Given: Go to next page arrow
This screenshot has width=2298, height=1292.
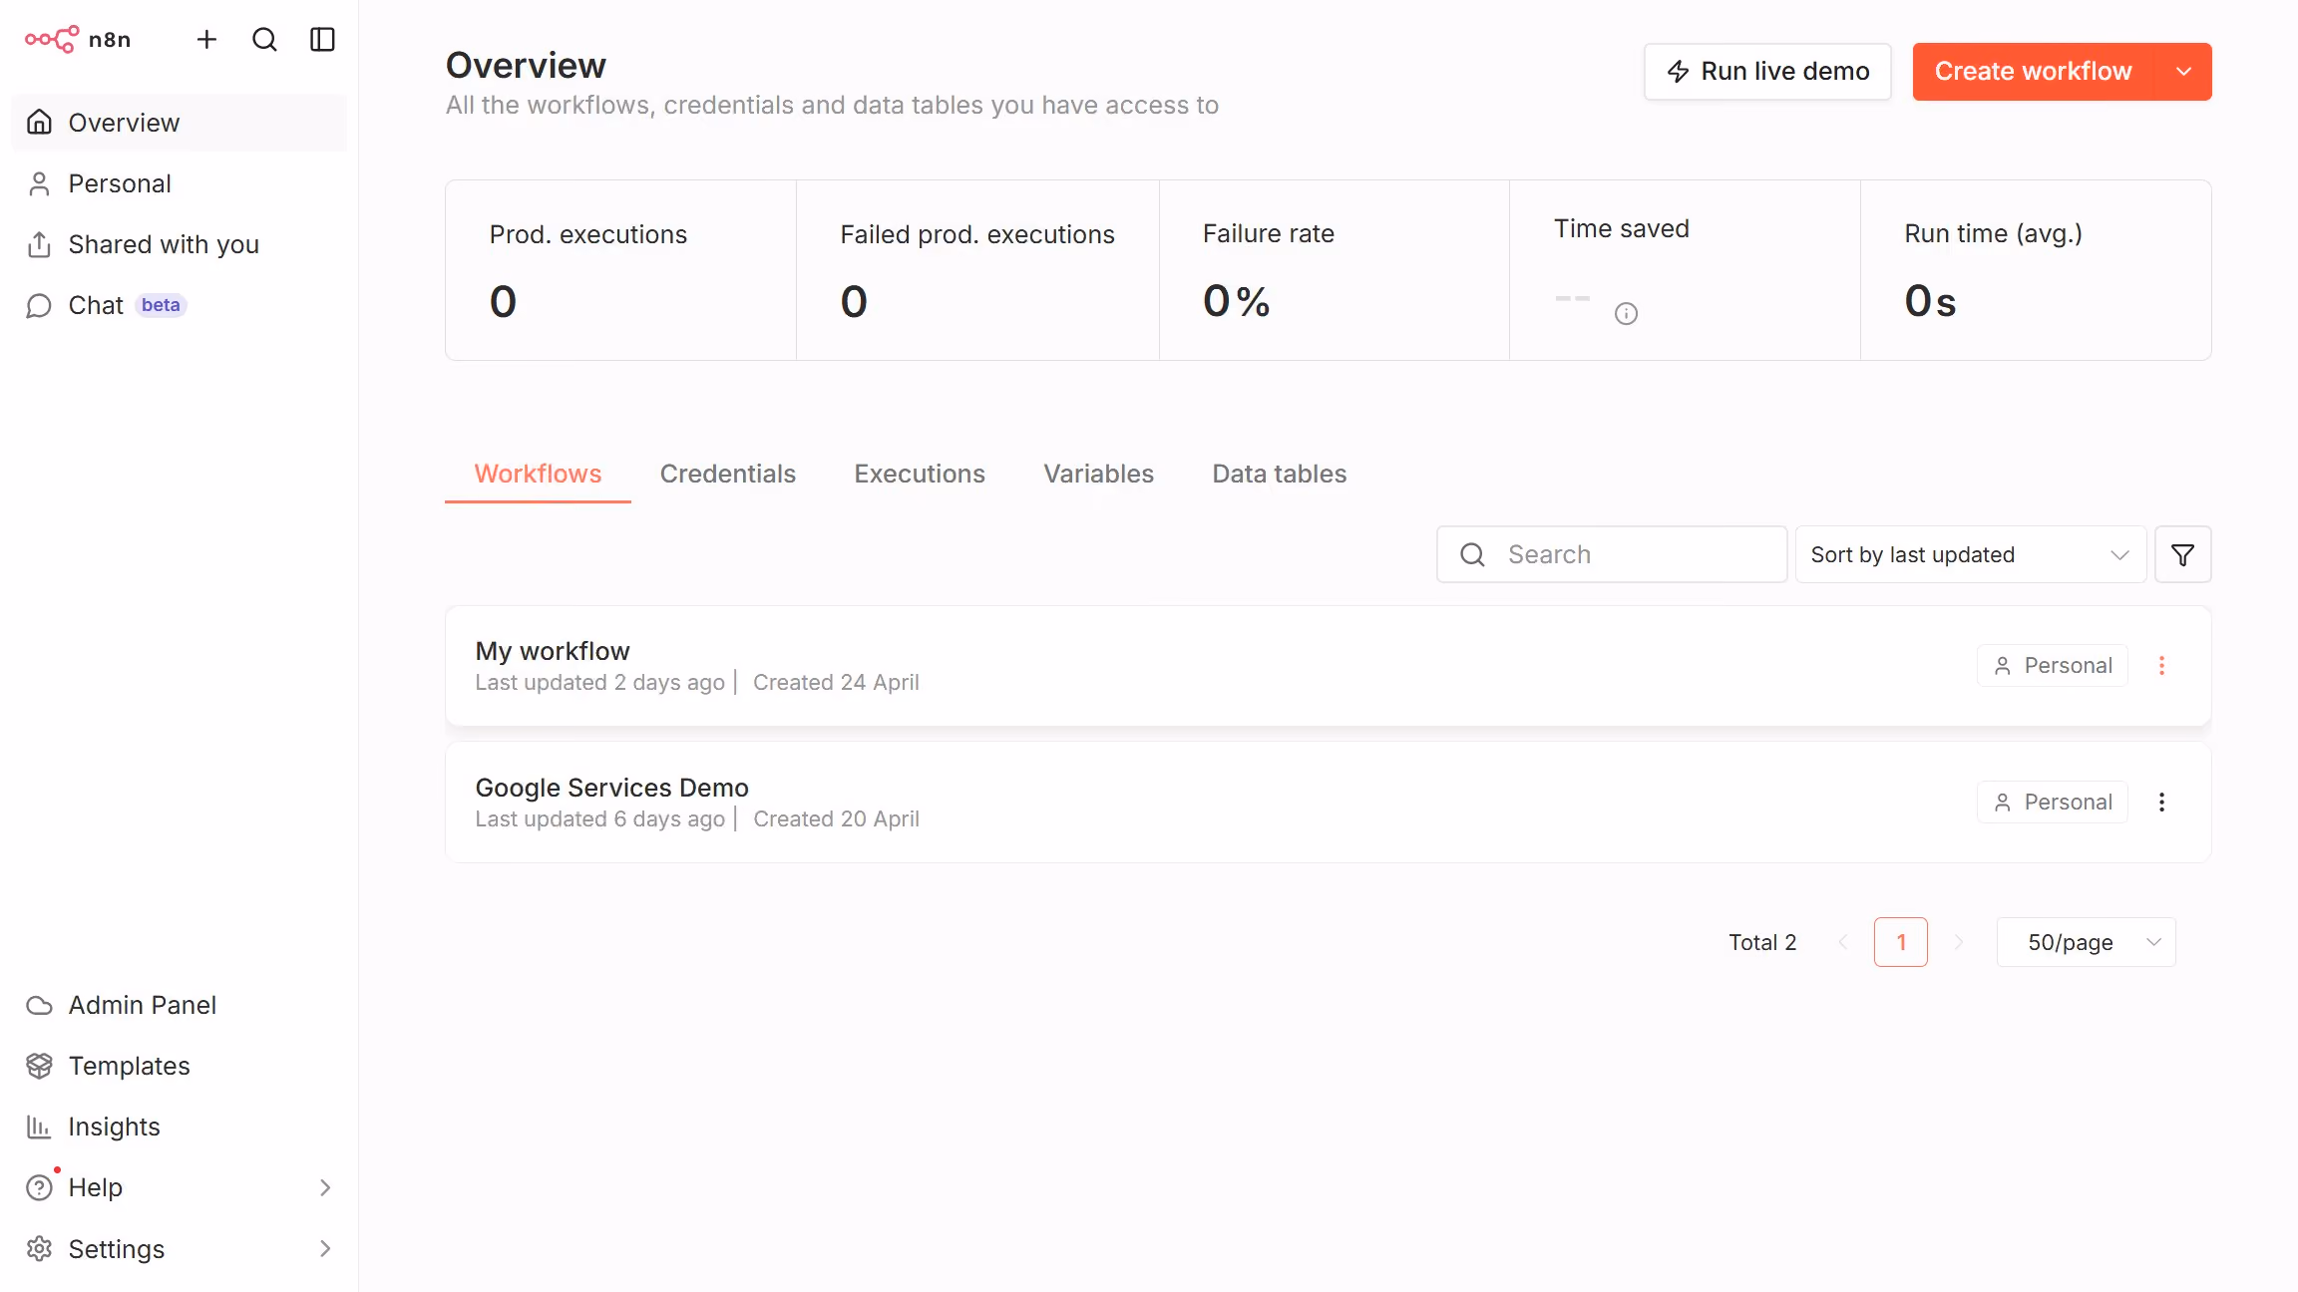Looking at the screenshot, I should click(x=1959, y=942).
